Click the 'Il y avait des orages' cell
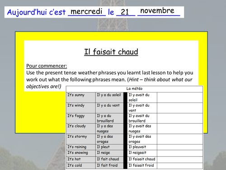Screen dimensions: 226x170 coord(142,139)
